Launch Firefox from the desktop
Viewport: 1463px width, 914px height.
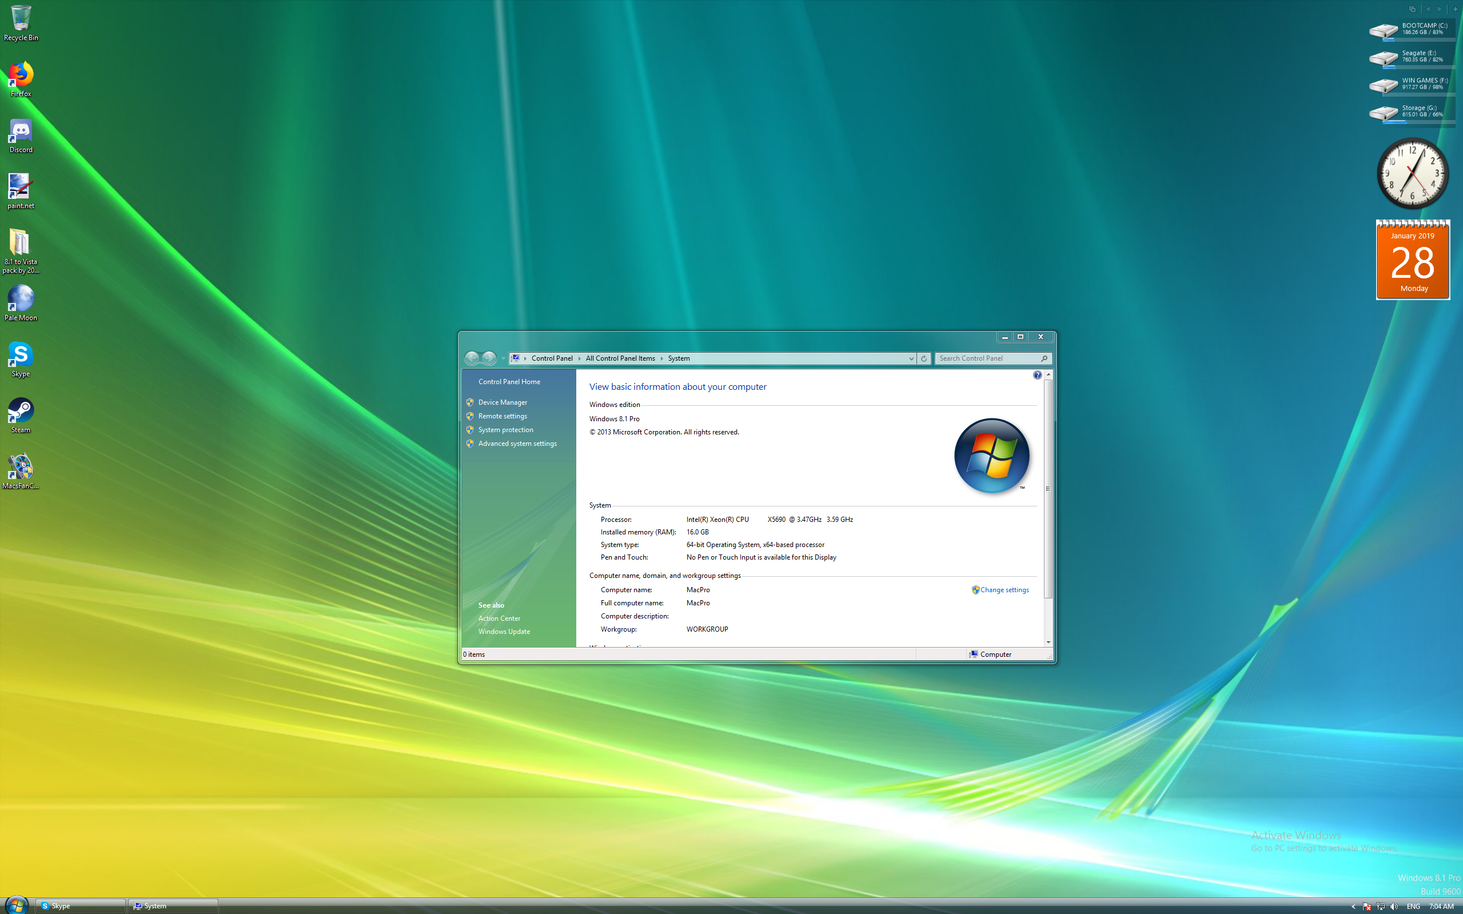click(x=21, y=78)
